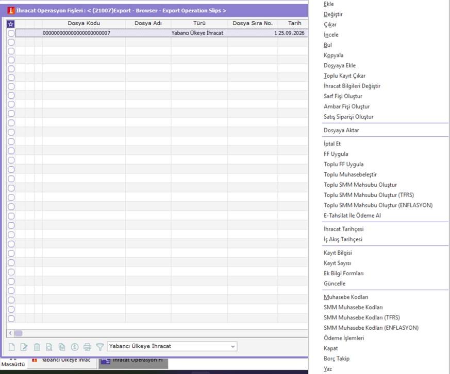Click the Dosya Kodu column header

(84, 24)
